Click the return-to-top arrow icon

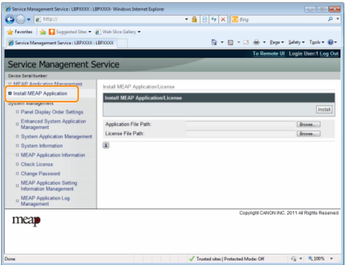(106, 145)
